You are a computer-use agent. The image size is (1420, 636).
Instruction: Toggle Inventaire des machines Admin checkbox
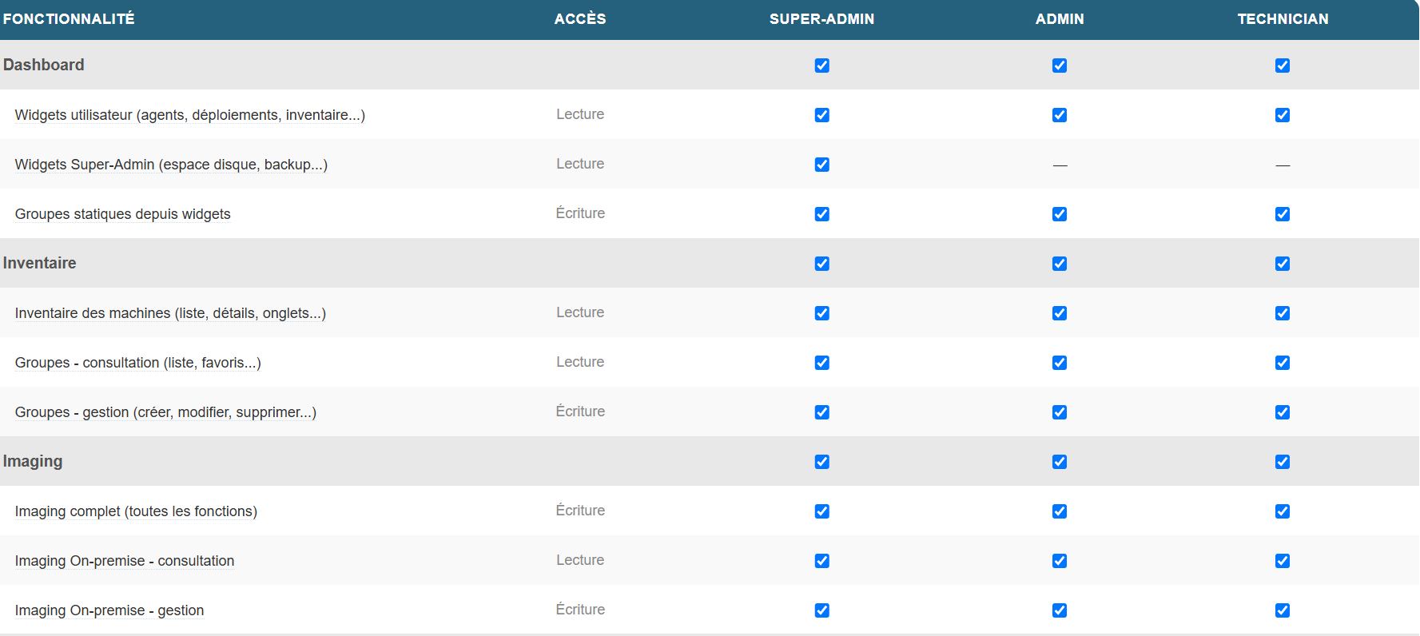(x=1060, y=313)
